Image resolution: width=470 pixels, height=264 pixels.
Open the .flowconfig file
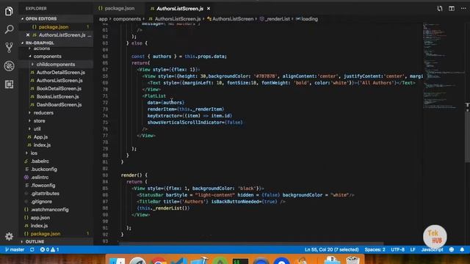tap(43, 186)
